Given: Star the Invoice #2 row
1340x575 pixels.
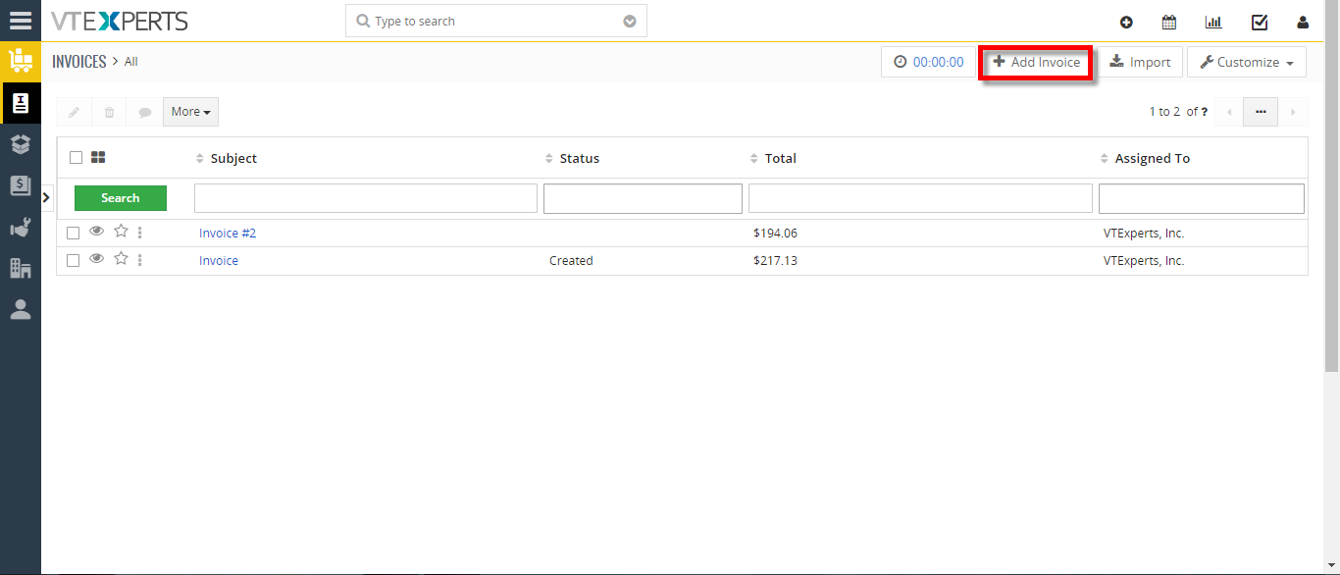Looking at the screenshot, I should pyautogui.click(x=122, y=232).
